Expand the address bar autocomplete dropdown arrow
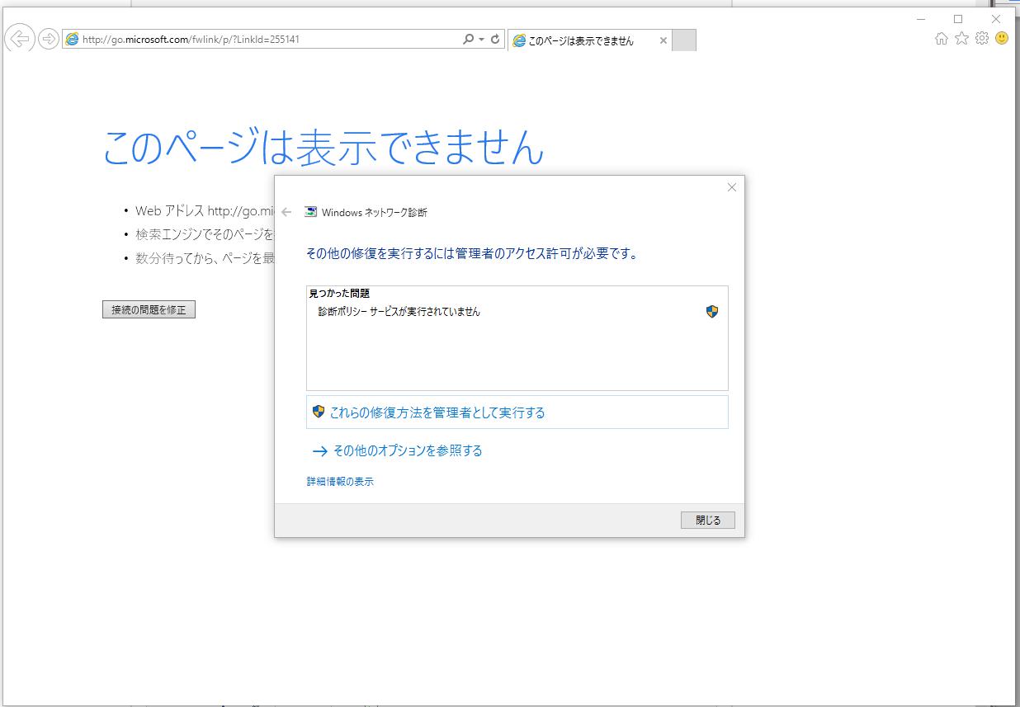Screen dimensions: 1020x707 (x=481, y=40)
